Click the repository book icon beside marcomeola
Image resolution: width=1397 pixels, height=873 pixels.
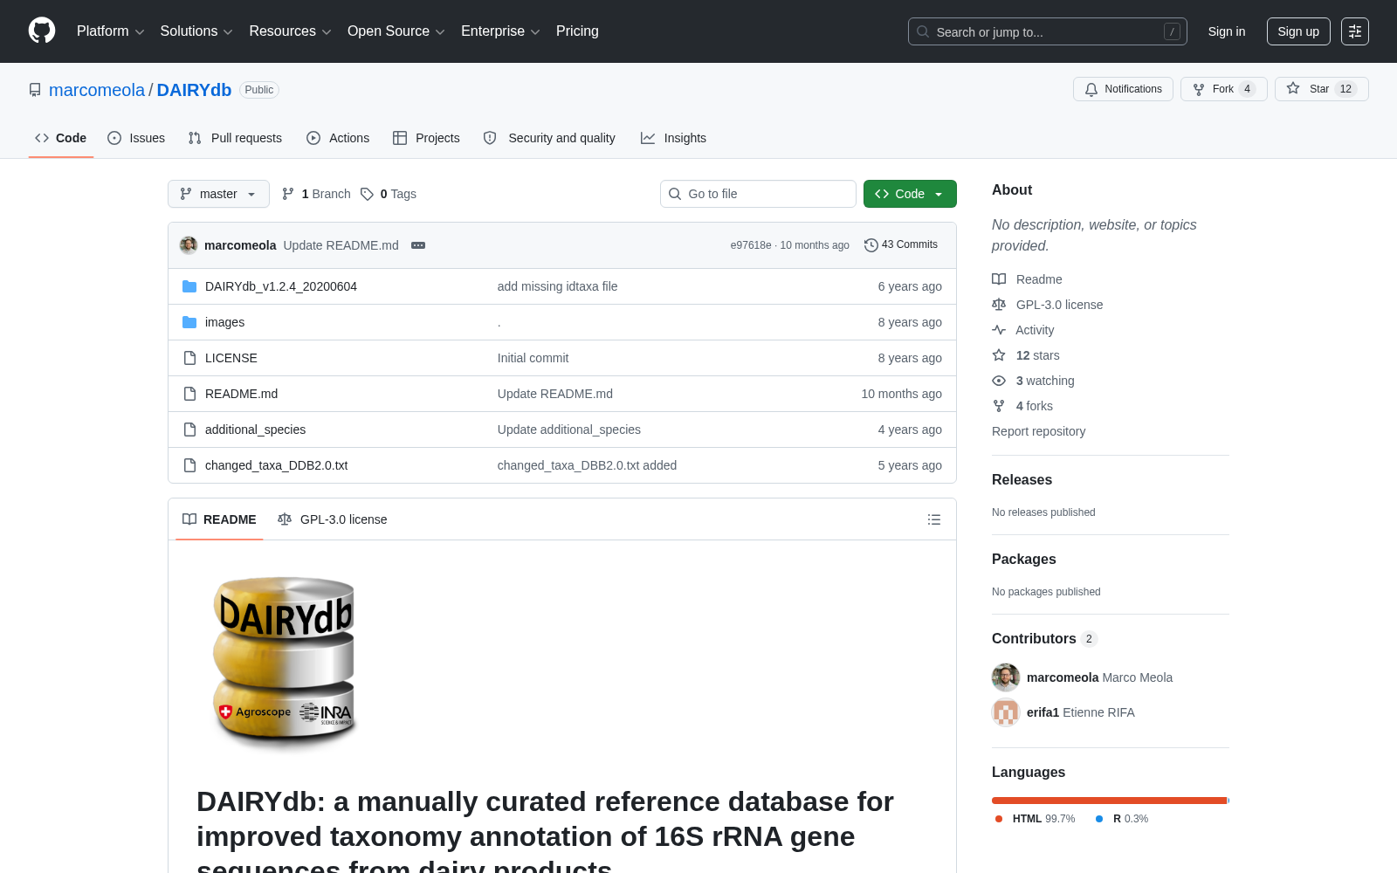pyautogui.click(x=35, y=90)
